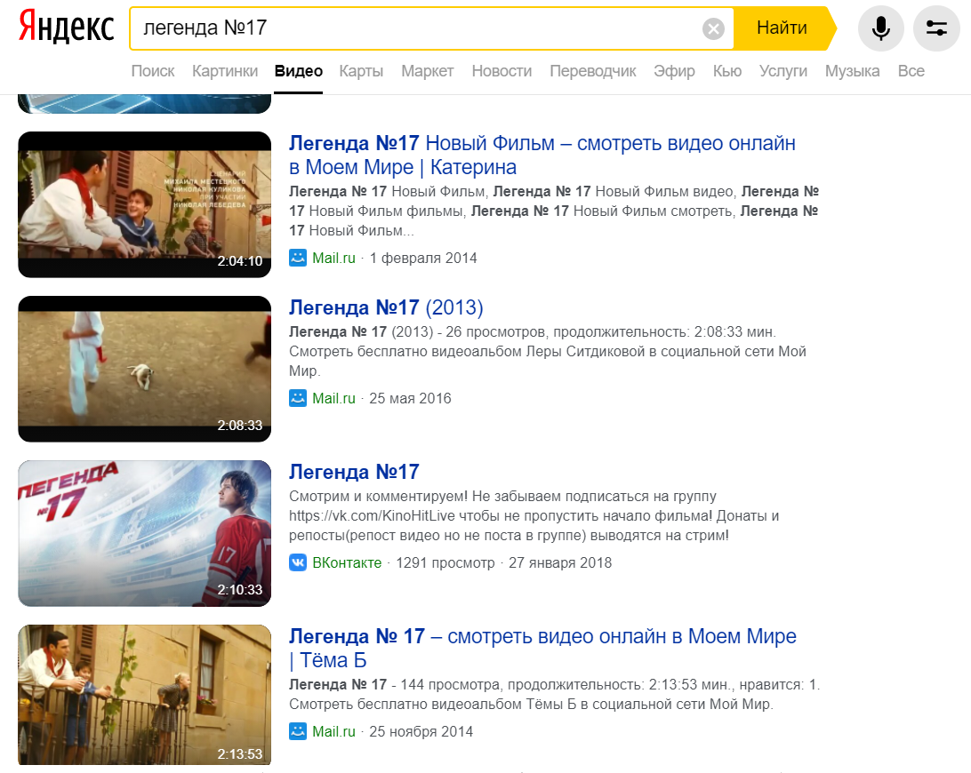Go to the Новости tab
This screenshot has height=773, width=971.
502,71
